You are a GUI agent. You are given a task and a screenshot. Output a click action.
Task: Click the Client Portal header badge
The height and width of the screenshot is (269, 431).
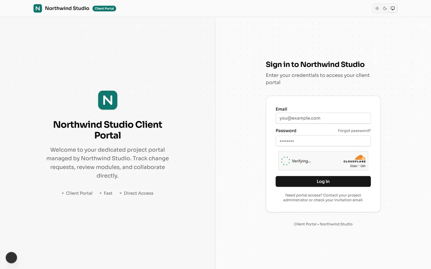point(104,8)
